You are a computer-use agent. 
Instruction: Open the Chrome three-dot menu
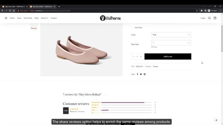(221, 11)
